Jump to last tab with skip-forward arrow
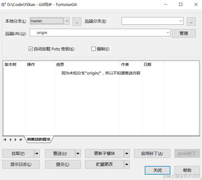The image size is (202, 180). (x=21, y=140)
